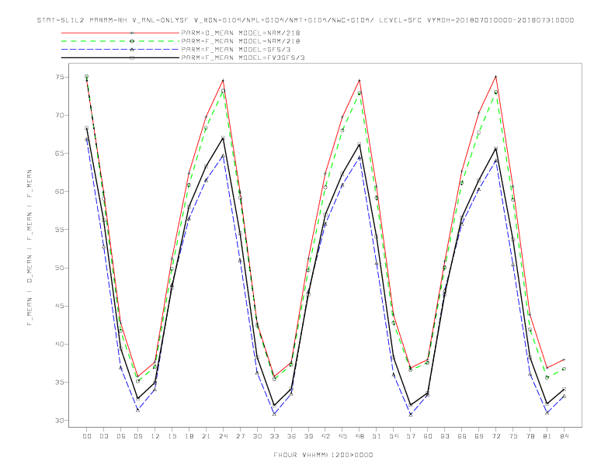The width and height of the screenshot is (615, 475).
Task: Click black square marker at hour 00
Action: tap(87, 128)
